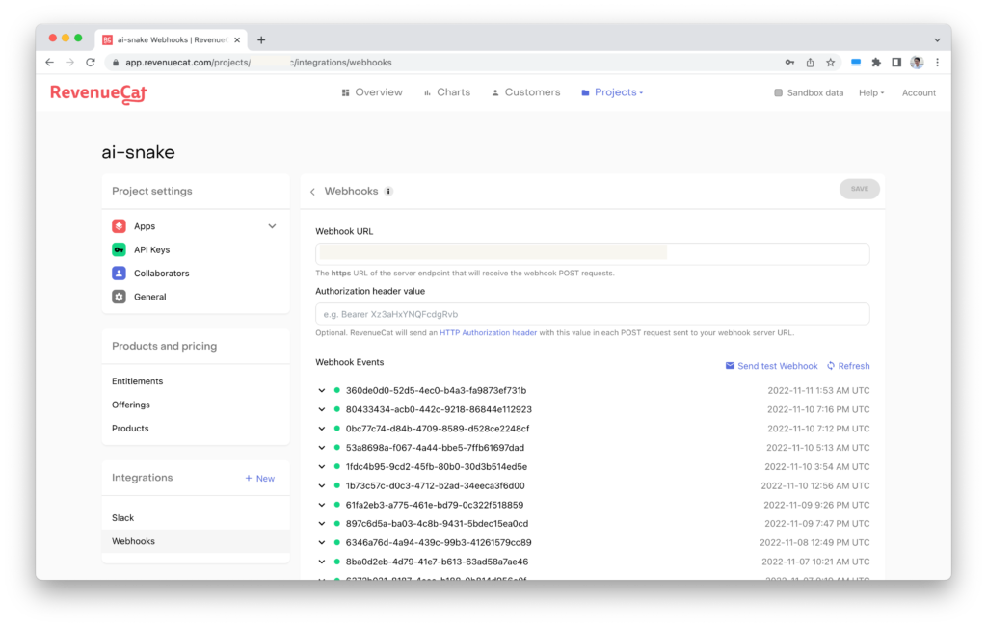Open the browser extensions puzzle icon

click(876, 63)
